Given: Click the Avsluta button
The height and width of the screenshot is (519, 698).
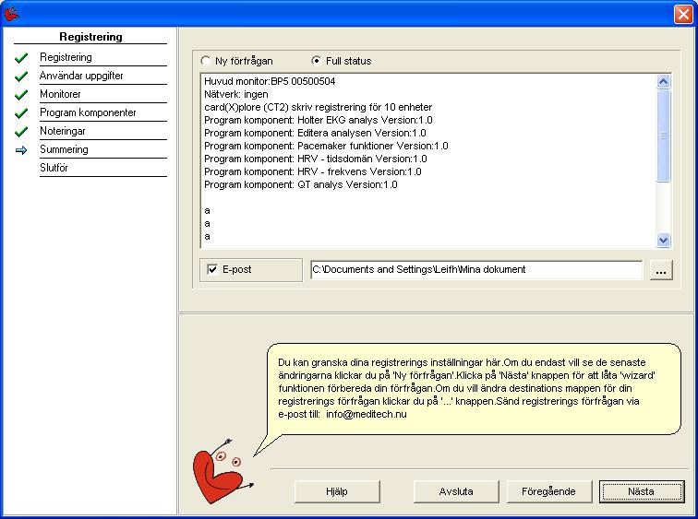Looking at the screenshot, I should (x=456, y=491).
